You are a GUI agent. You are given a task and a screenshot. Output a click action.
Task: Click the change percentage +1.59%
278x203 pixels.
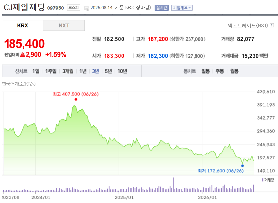(56, 54)
